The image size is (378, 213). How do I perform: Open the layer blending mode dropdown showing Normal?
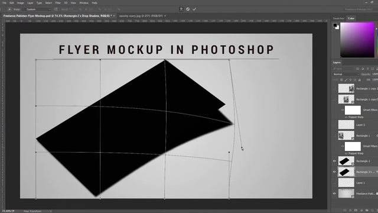point(346,75)
